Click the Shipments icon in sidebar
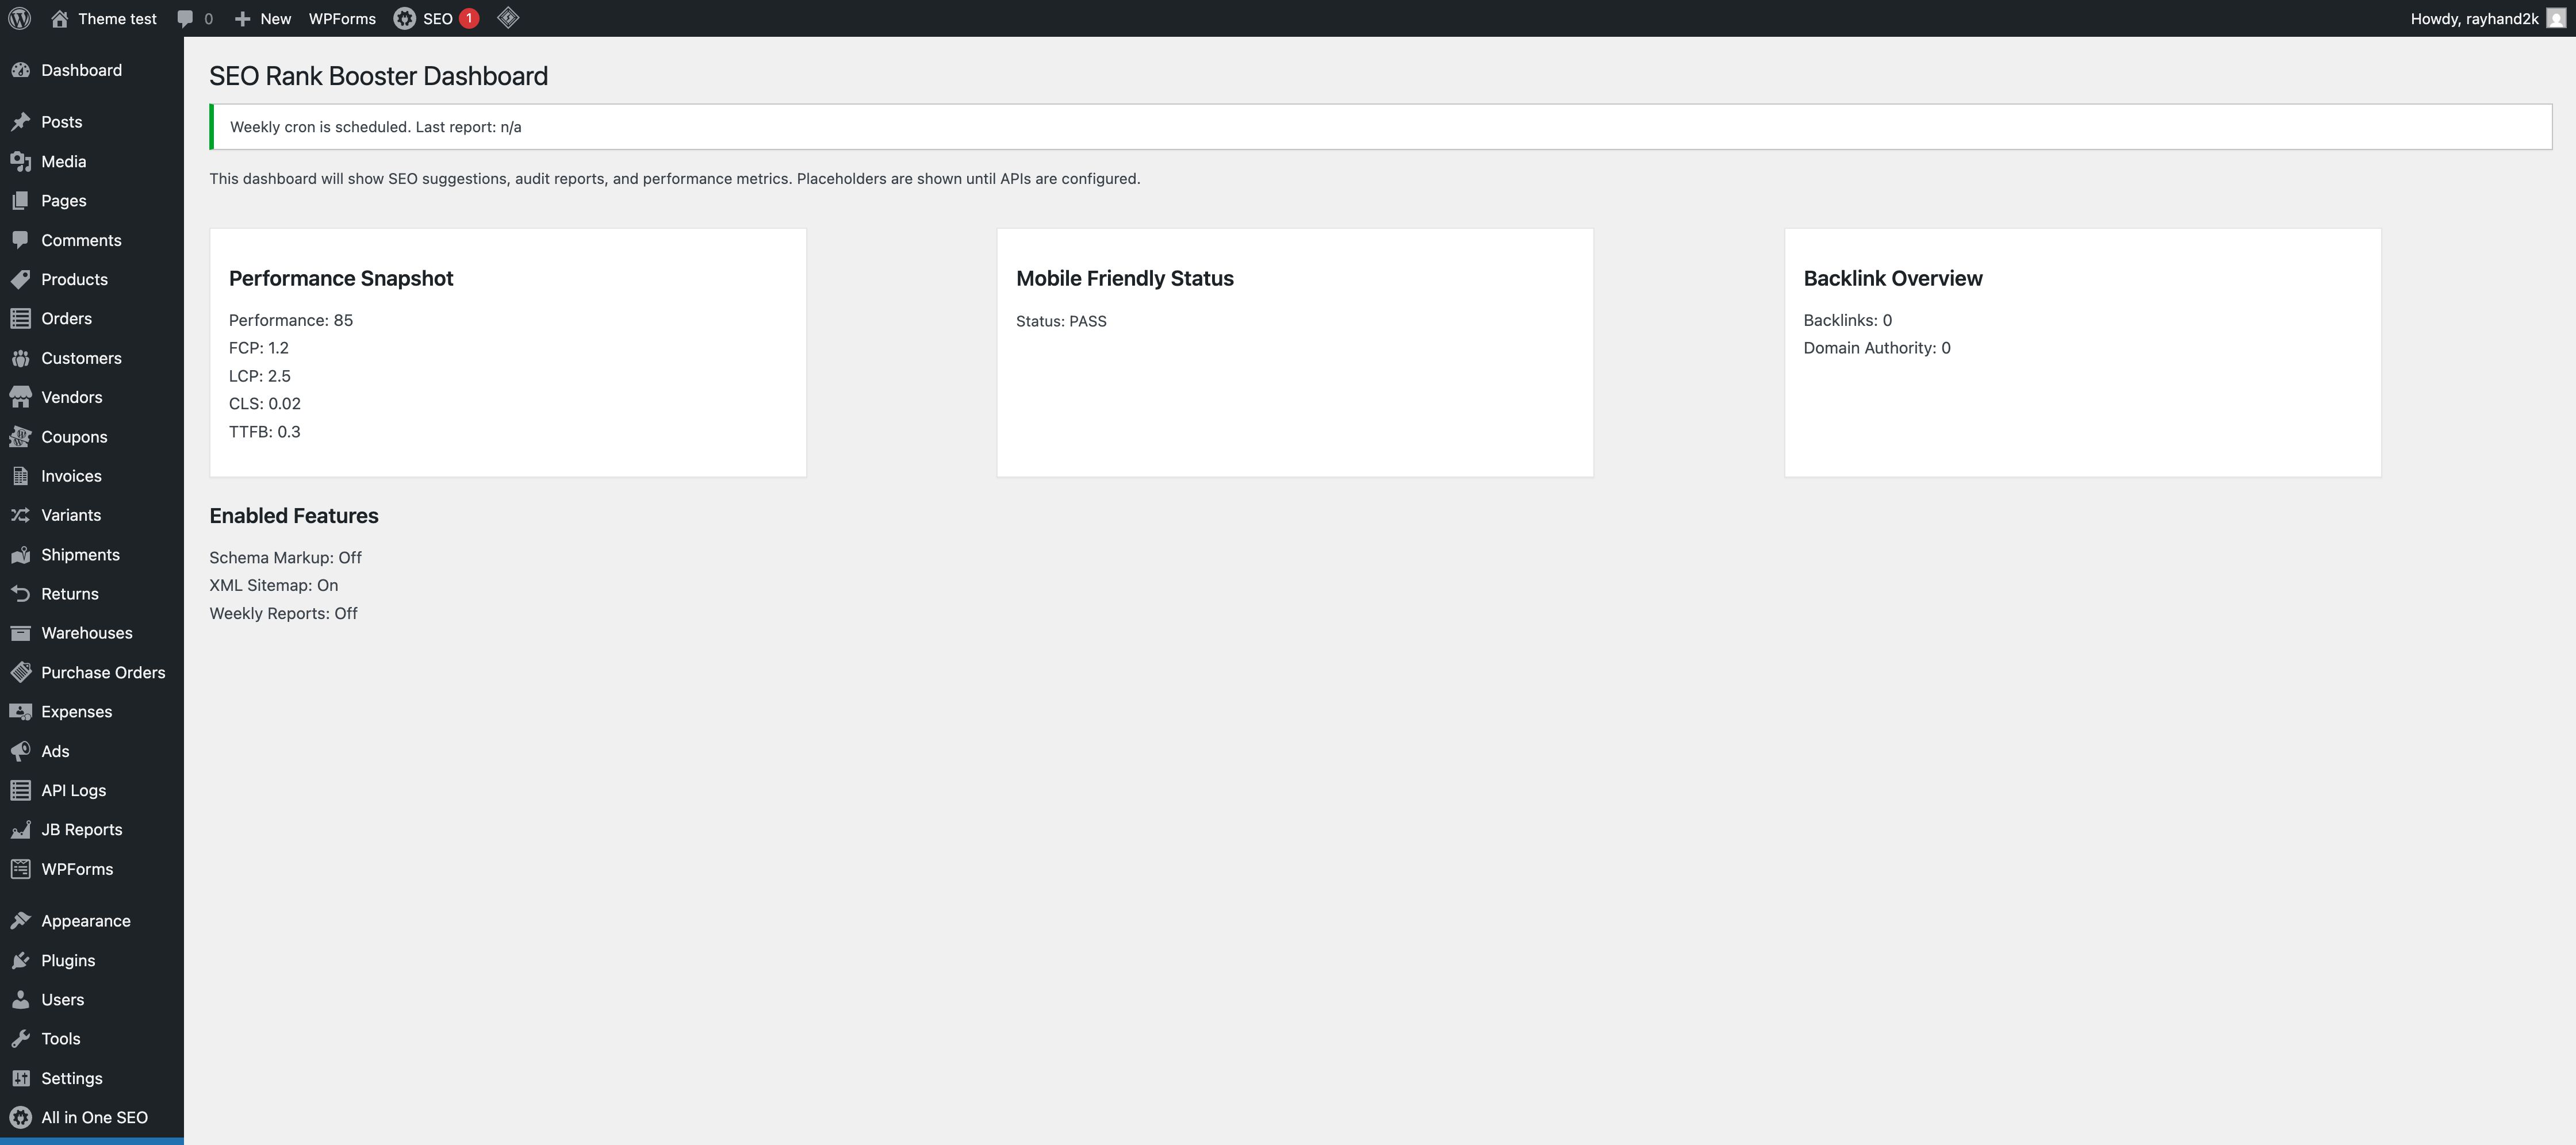The height and width of the screenshot is (1145, 2576). (21, 555)
